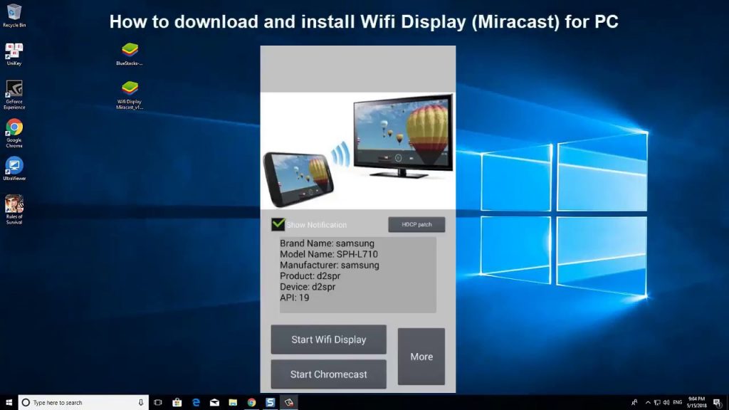Screen dimensions: 729x410
Task: Click the Start Wifi Display button
Action: [x=329, y=340]
